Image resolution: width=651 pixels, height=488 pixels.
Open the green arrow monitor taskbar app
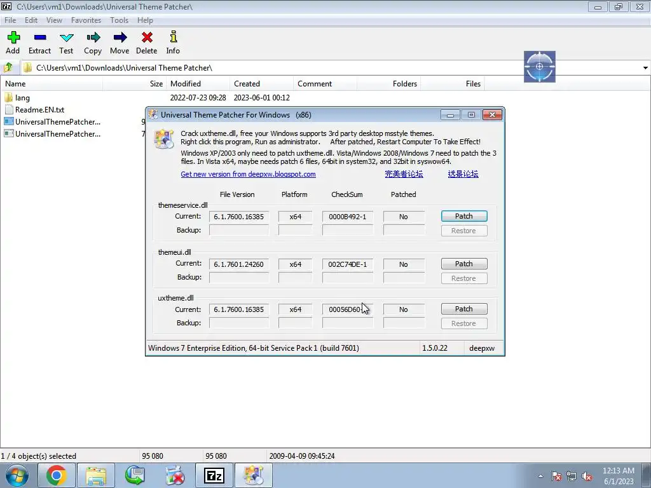(135, 475)
